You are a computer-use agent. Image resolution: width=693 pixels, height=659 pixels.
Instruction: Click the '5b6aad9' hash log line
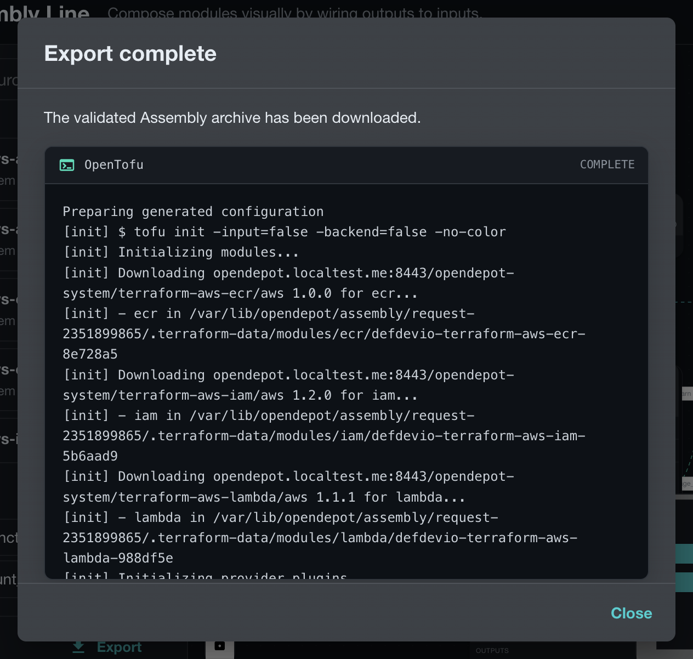(90, 456)
